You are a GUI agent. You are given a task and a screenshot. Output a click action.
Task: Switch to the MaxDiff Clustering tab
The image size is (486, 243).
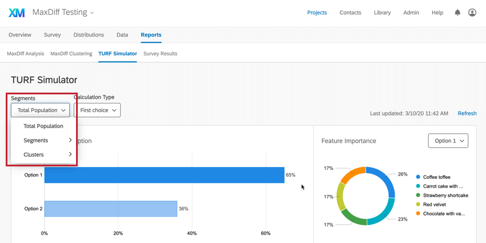point(71,54)
